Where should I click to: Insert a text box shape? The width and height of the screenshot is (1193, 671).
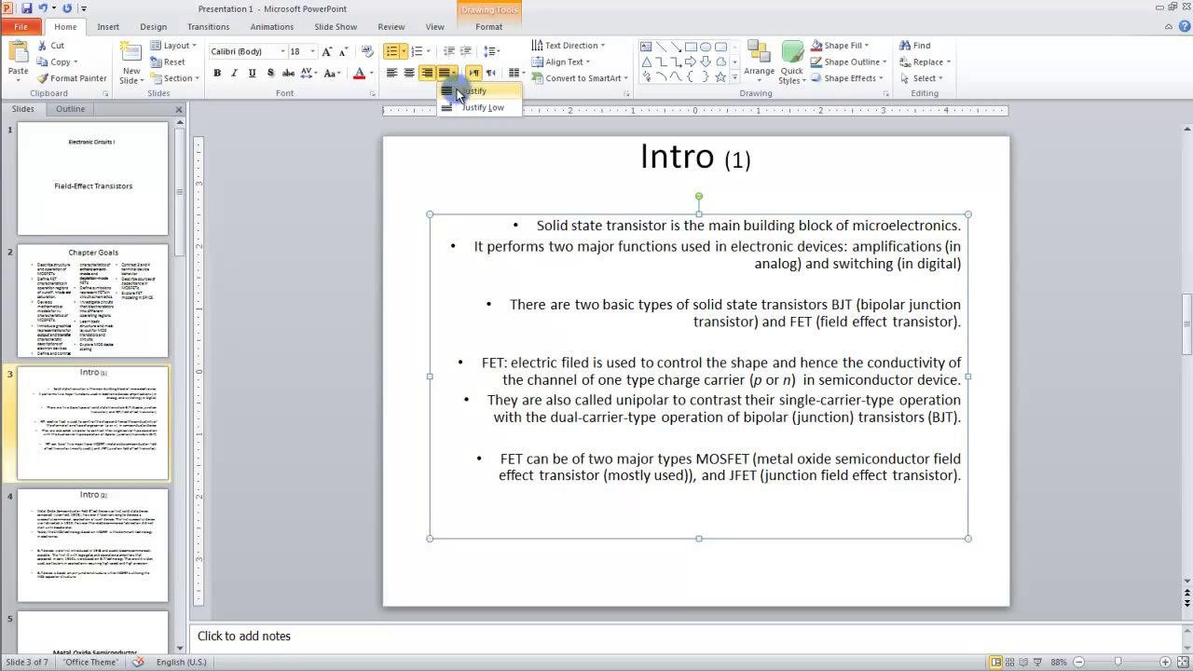646,47
